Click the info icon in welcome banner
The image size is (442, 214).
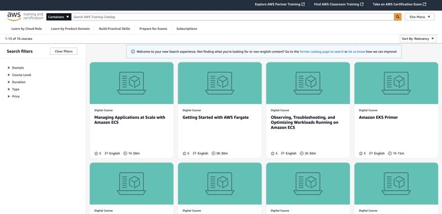point(133,51)
